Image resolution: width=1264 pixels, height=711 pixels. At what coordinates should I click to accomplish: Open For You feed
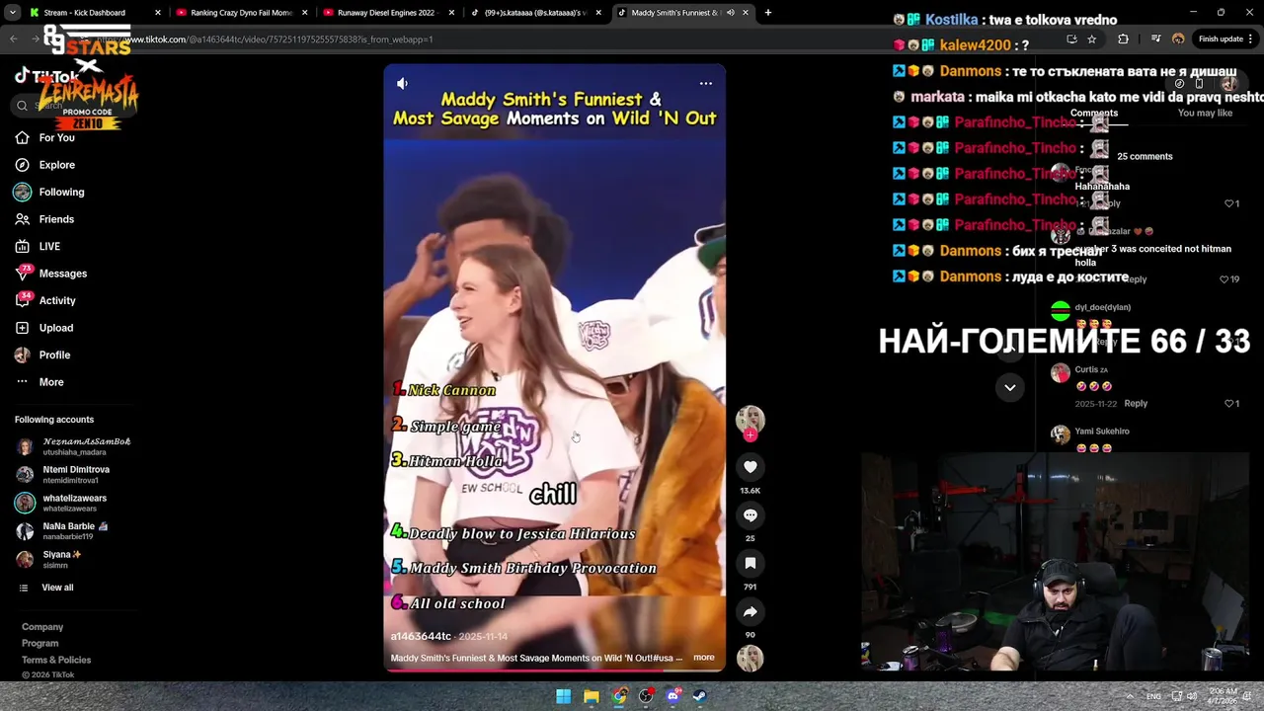(45, 138)
